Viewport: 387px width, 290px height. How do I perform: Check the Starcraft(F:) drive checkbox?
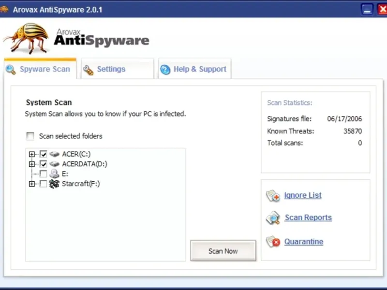click(43, 184)
